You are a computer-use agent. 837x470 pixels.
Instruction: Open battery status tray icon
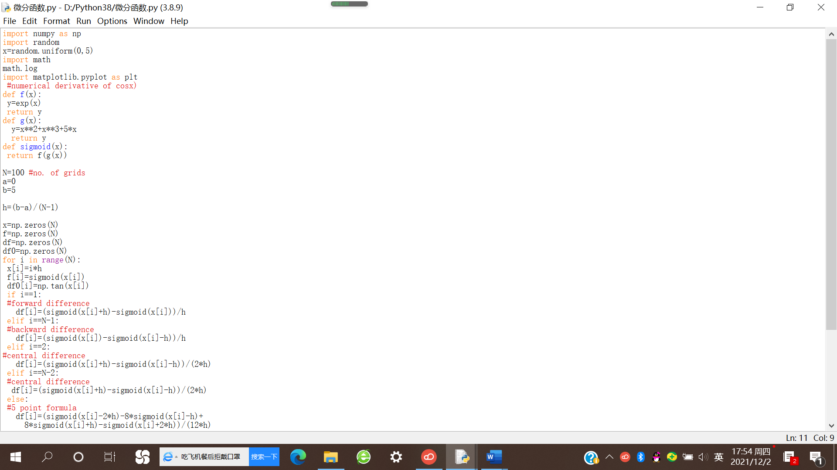coord(687,457)
